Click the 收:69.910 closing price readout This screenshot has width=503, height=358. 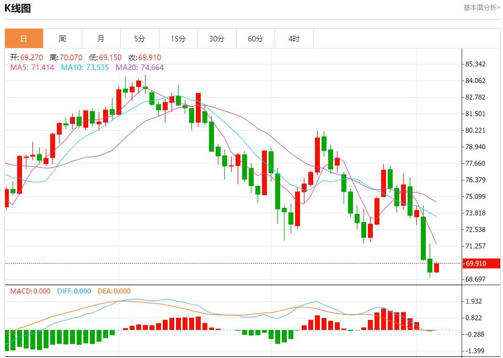click(145, 57)
